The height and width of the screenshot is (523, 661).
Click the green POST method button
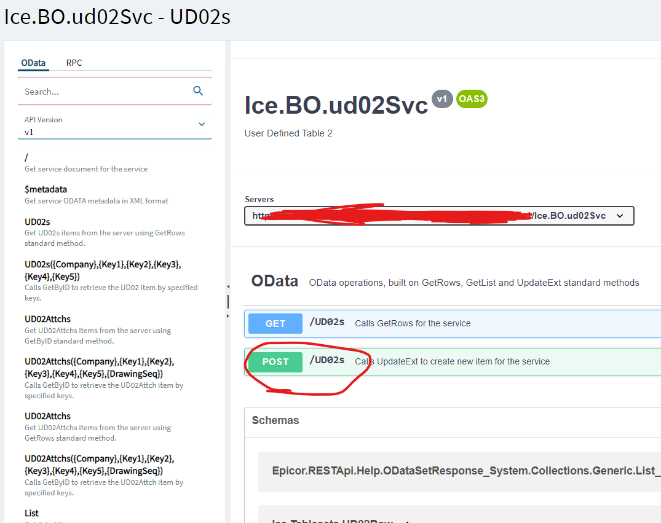pos(275,362)
